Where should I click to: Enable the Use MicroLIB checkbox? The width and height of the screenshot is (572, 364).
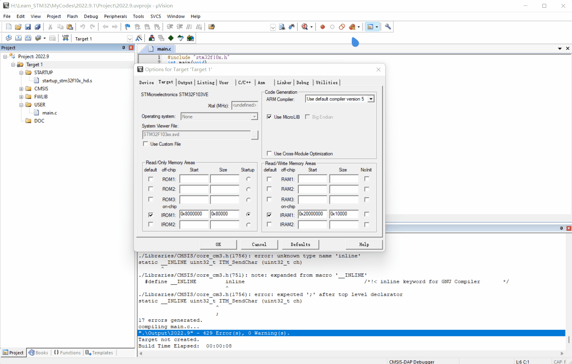pyautogui.click(x=270, y=117)
